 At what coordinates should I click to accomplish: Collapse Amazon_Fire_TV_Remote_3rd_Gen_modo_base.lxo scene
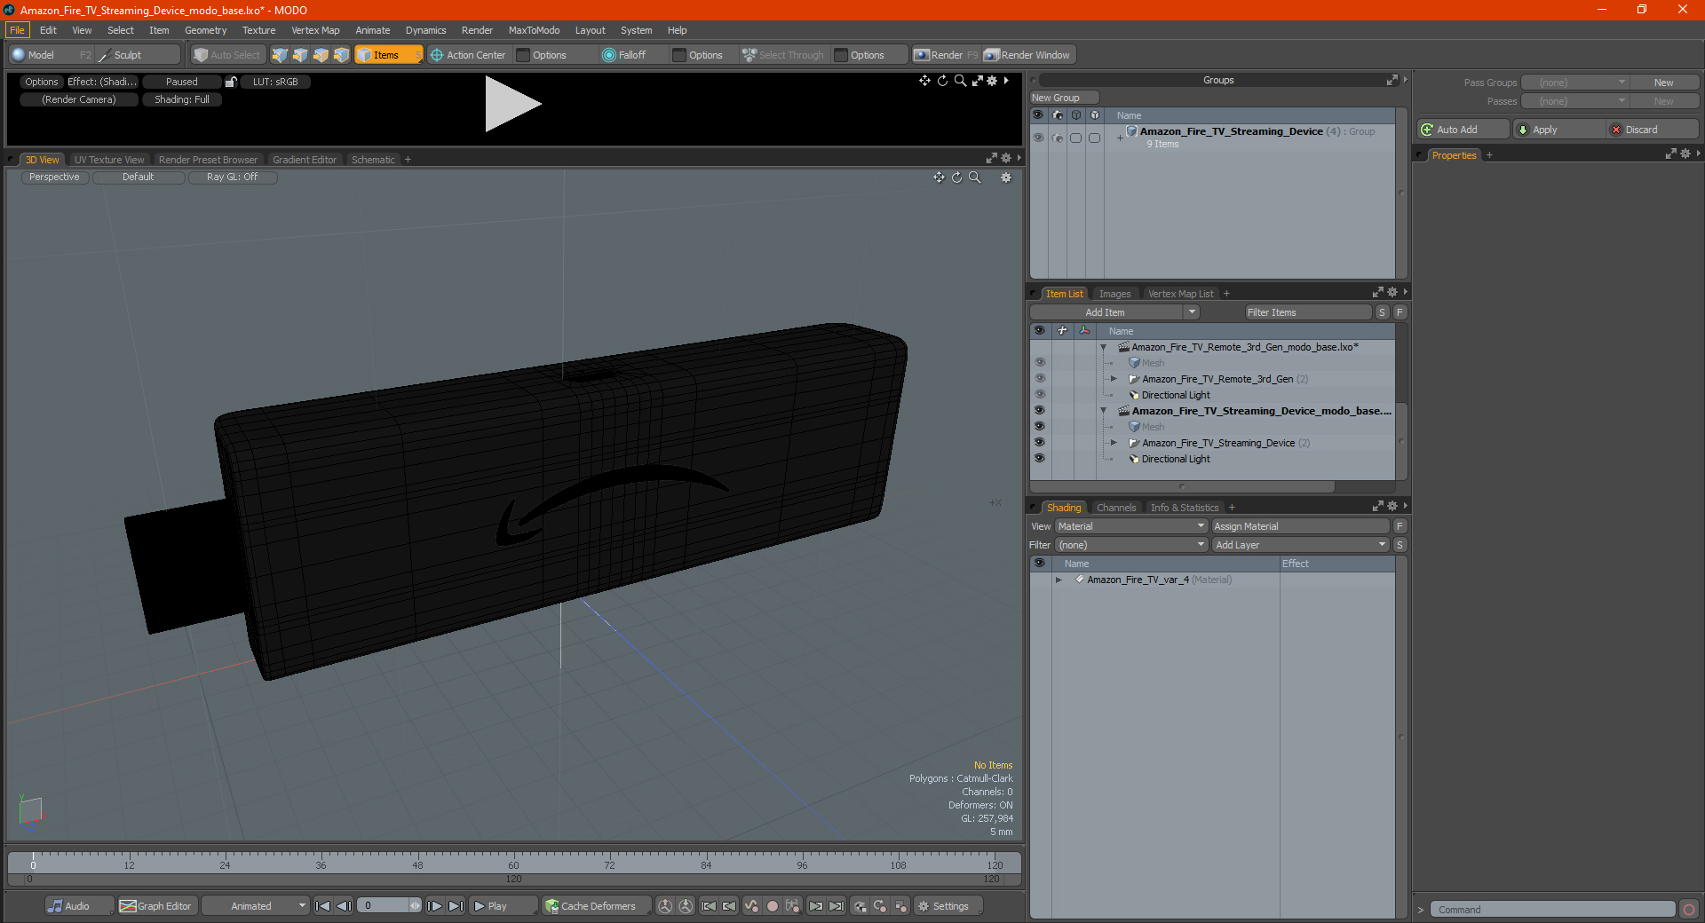(x=1104, y=347)
